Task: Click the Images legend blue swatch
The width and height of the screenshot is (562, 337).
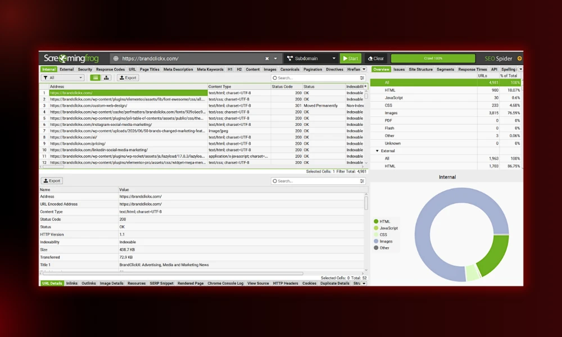Action: [376, 242]
